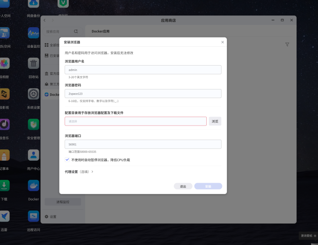
Task: Open 设置 in 应用商店 sidebar
Action: point(51,216)
